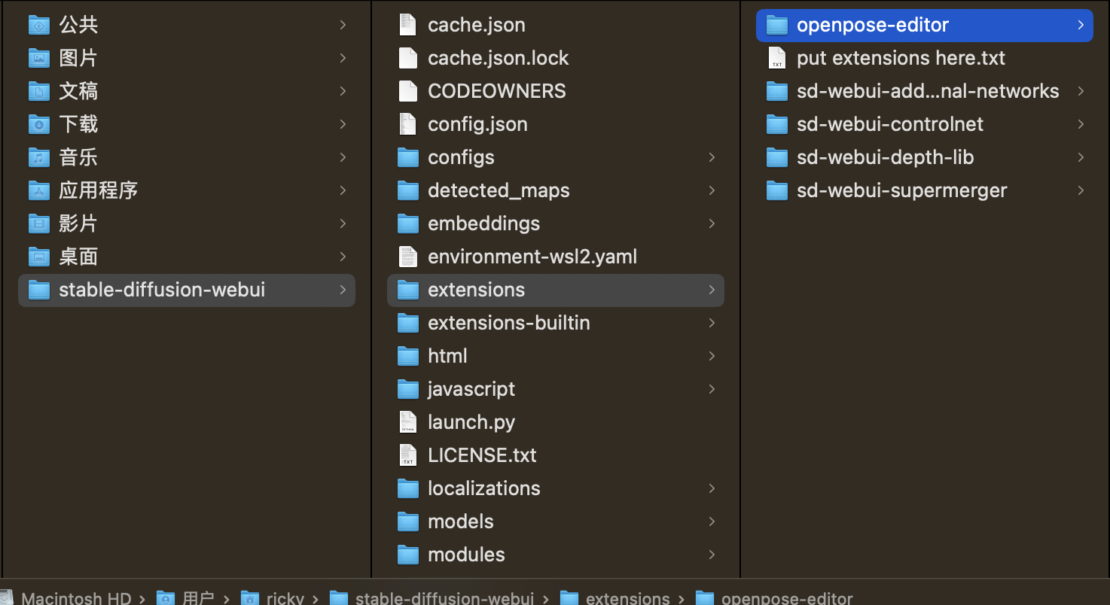The image size is (1110, 605).
Task: Click the 影片 (Movies) folder icon
Action: tap(38, 223)
